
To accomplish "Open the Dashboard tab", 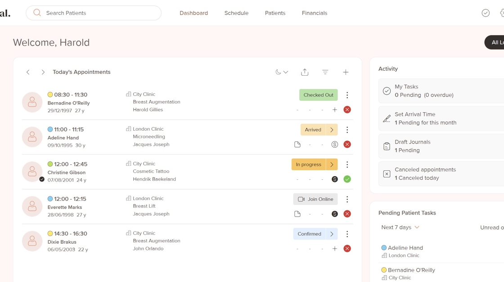I will coord(193,13).
